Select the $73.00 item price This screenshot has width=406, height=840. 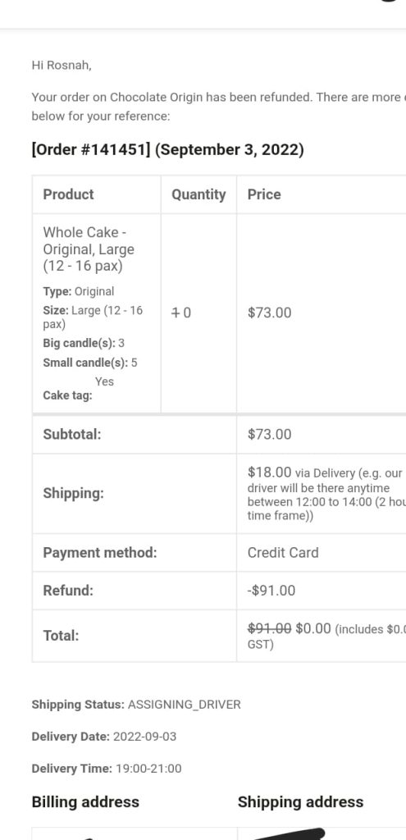[269, 313]
